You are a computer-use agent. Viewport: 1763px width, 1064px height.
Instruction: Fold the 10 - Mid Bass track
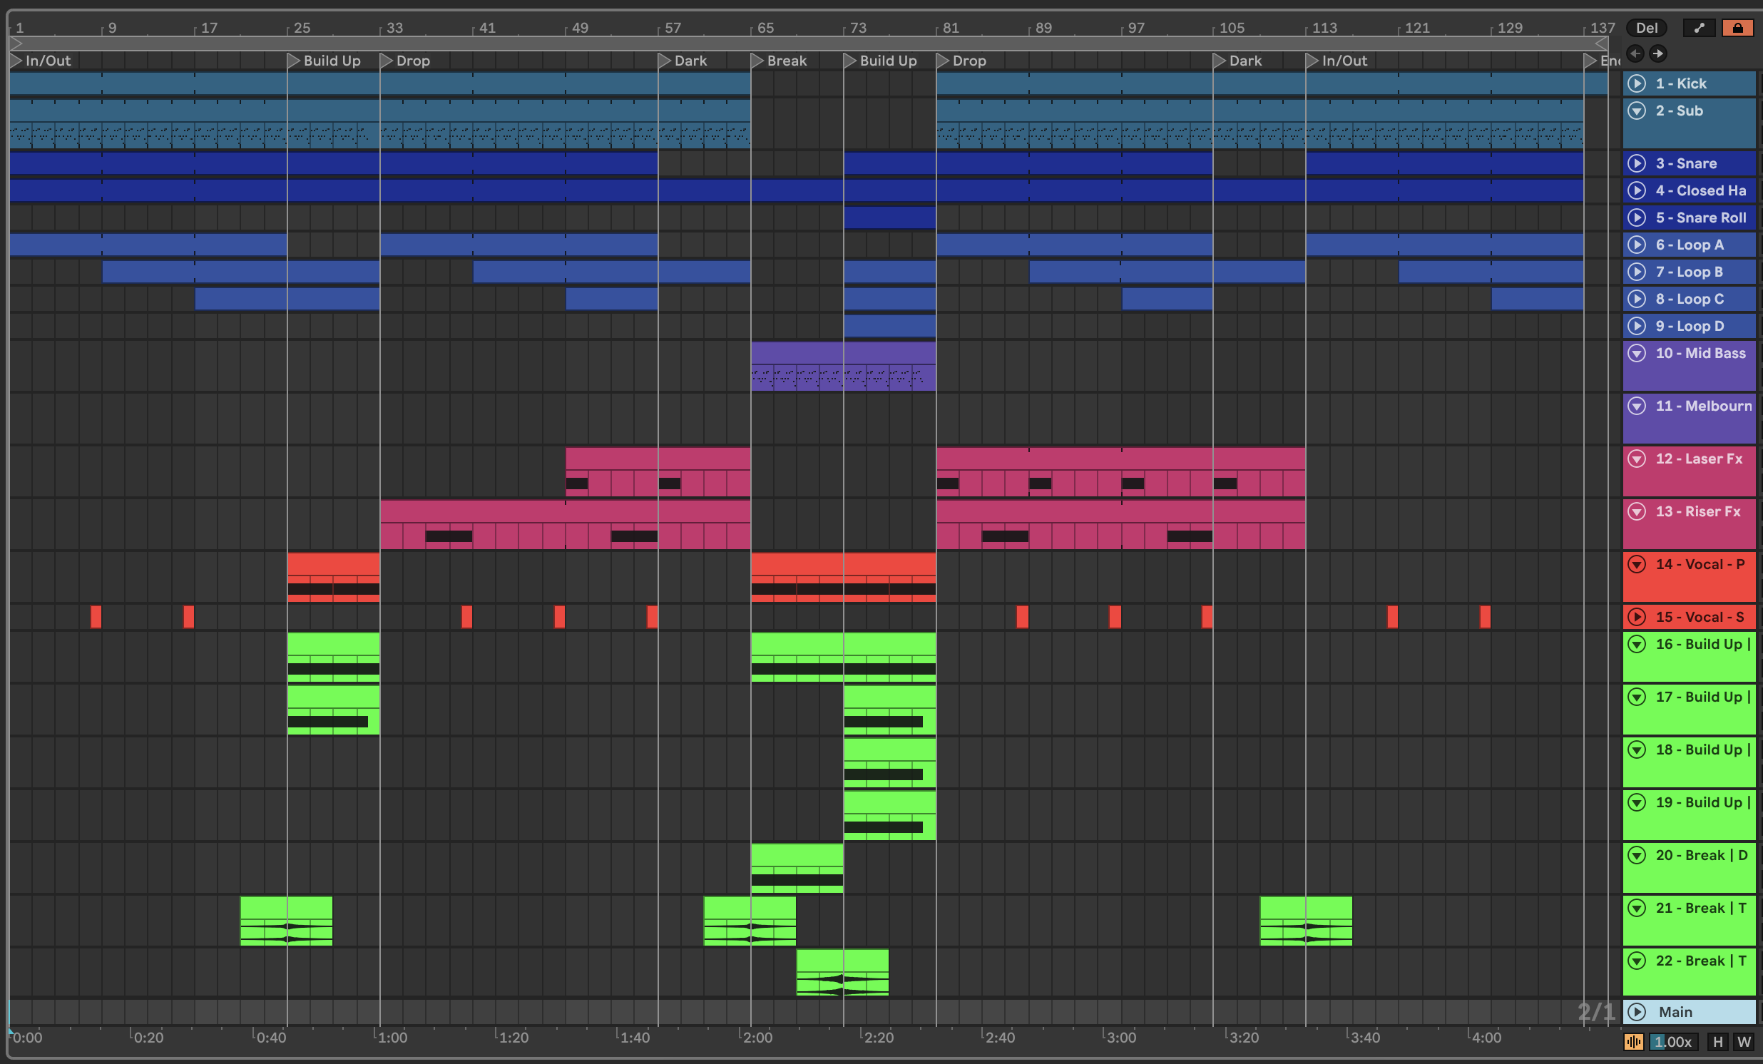pos(1637,353)
